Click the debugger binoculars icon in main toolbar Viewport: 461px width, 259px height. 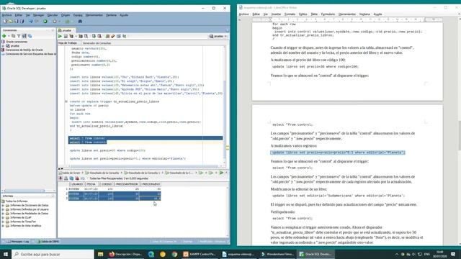pos(80,21)
